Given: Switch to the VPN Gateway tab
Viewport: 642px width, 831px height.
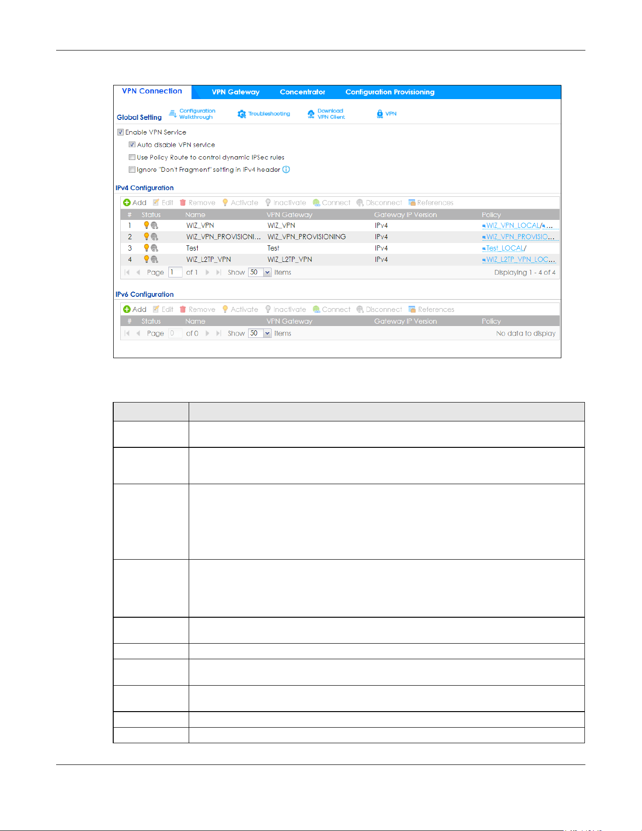Looking at the screenshot, I should (235, 92).
